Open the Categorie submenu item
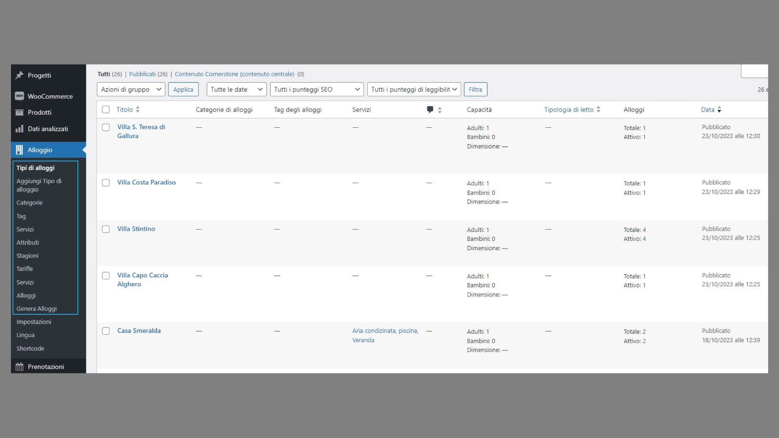The height and width of the screenshot is (438, 779). 30,203
